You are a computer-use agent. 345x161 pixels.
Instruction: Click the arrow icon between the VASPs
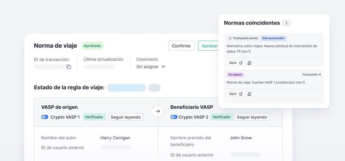click(x=158, y=111)
